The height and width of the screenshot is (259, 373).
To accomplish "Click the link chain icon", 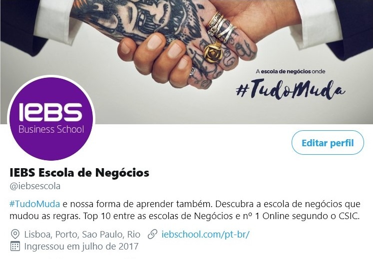I will 152,234.
